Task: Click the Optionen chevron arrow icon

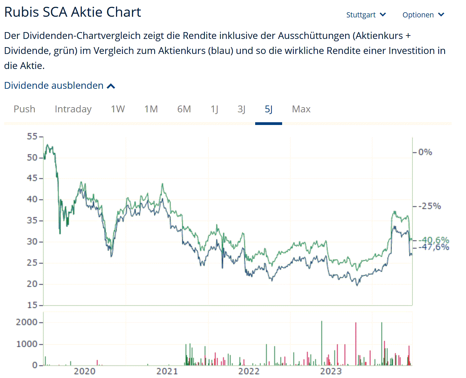Action: 441,15
